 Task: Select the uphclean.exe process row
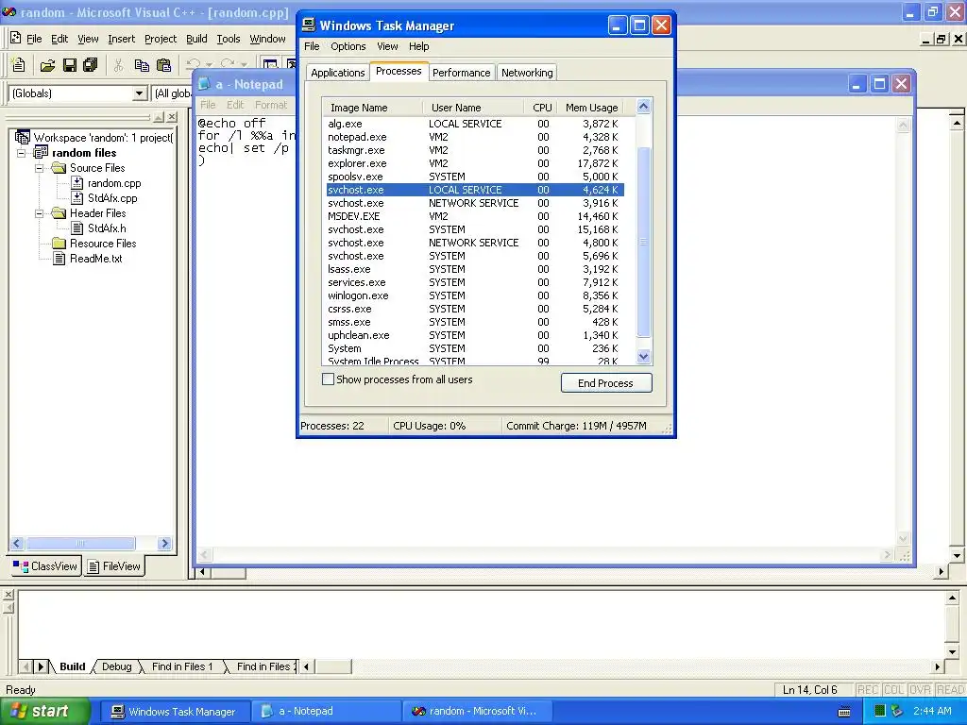click(x=475, y=335)
